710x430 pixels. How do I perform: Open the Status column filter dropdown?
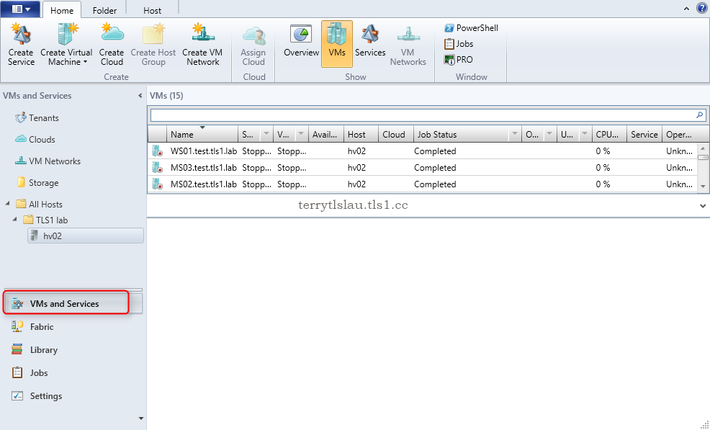(x=266, y=134)
